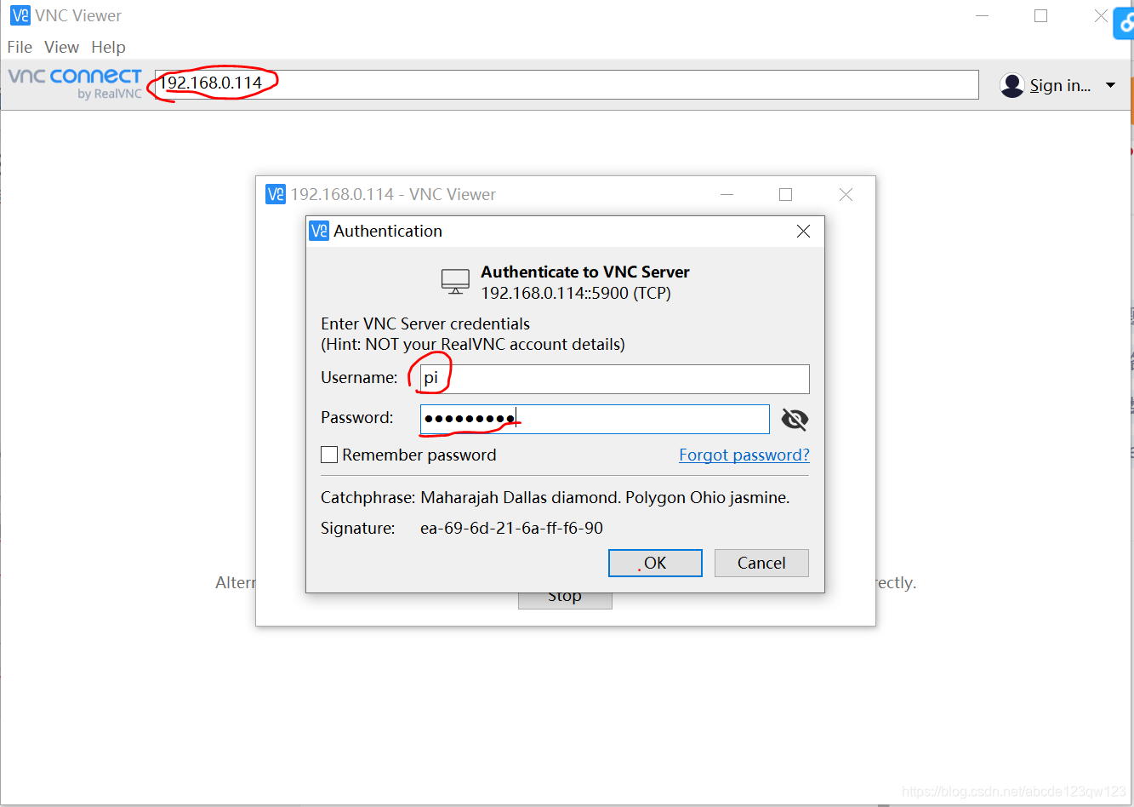Focus the Username field
Screen dimensions: 1134x807
pos(614,379)
